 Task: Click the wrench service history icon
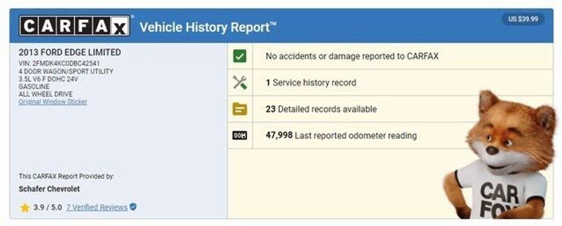point(239,83)
